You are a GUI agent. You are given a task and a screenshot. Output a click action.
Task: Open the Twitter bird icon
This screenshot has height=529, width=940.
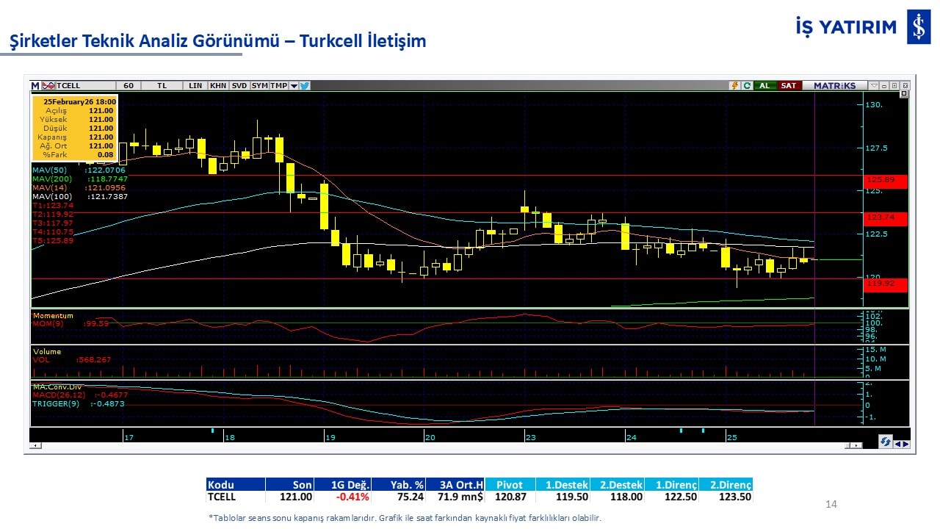coord(305,85)
